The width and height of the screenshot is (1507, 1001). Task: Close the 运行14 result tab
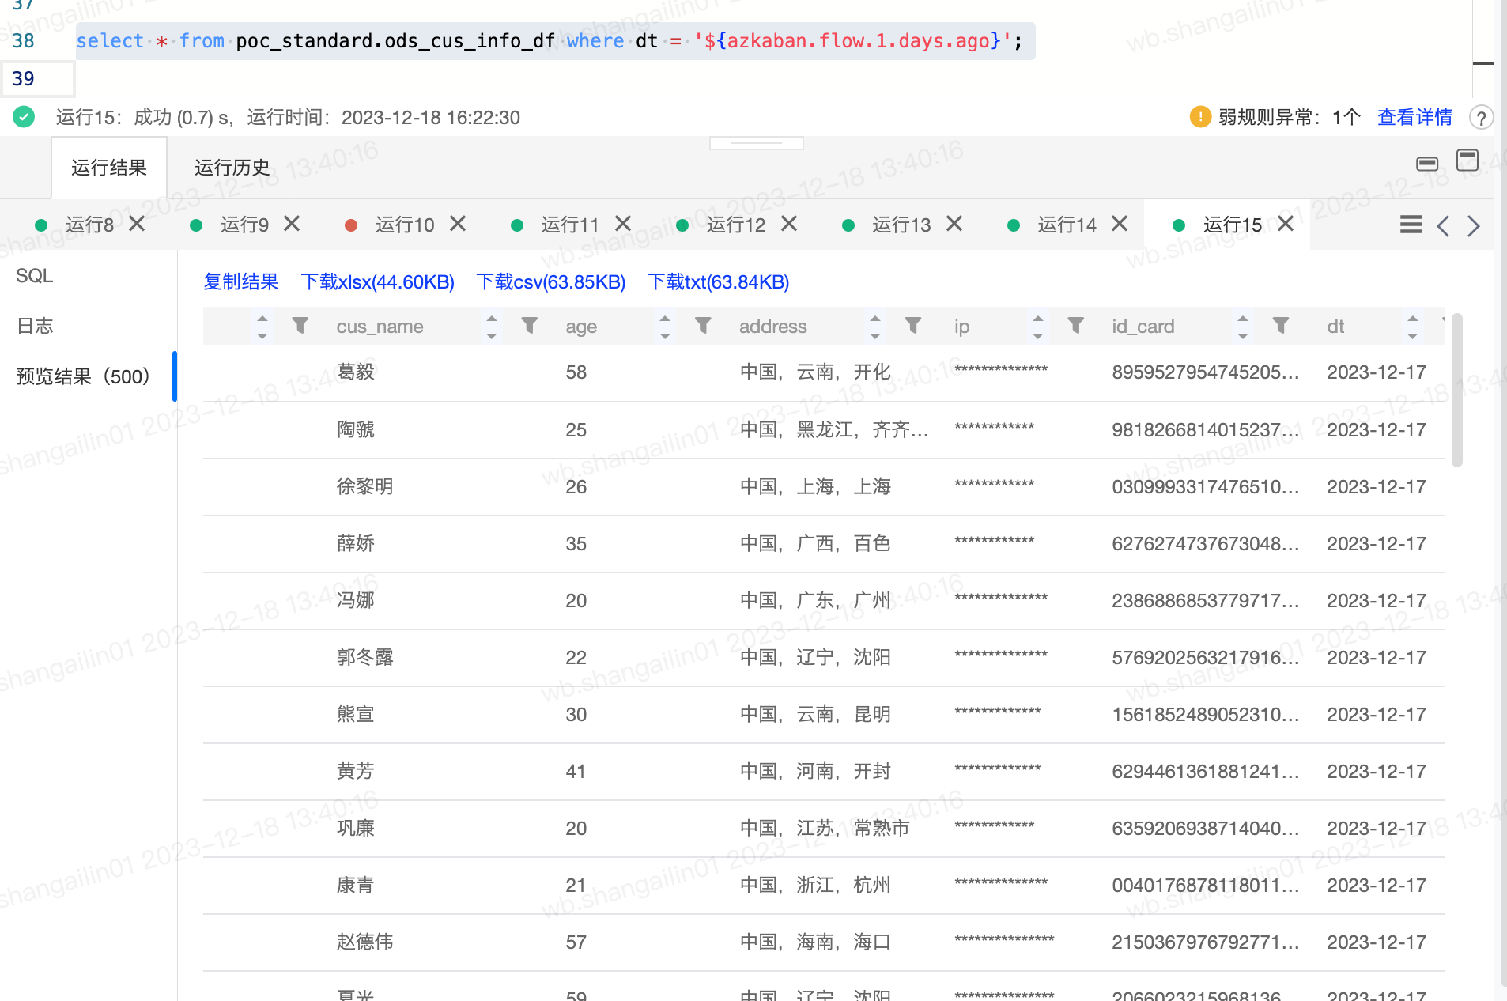click(1120, 224)
